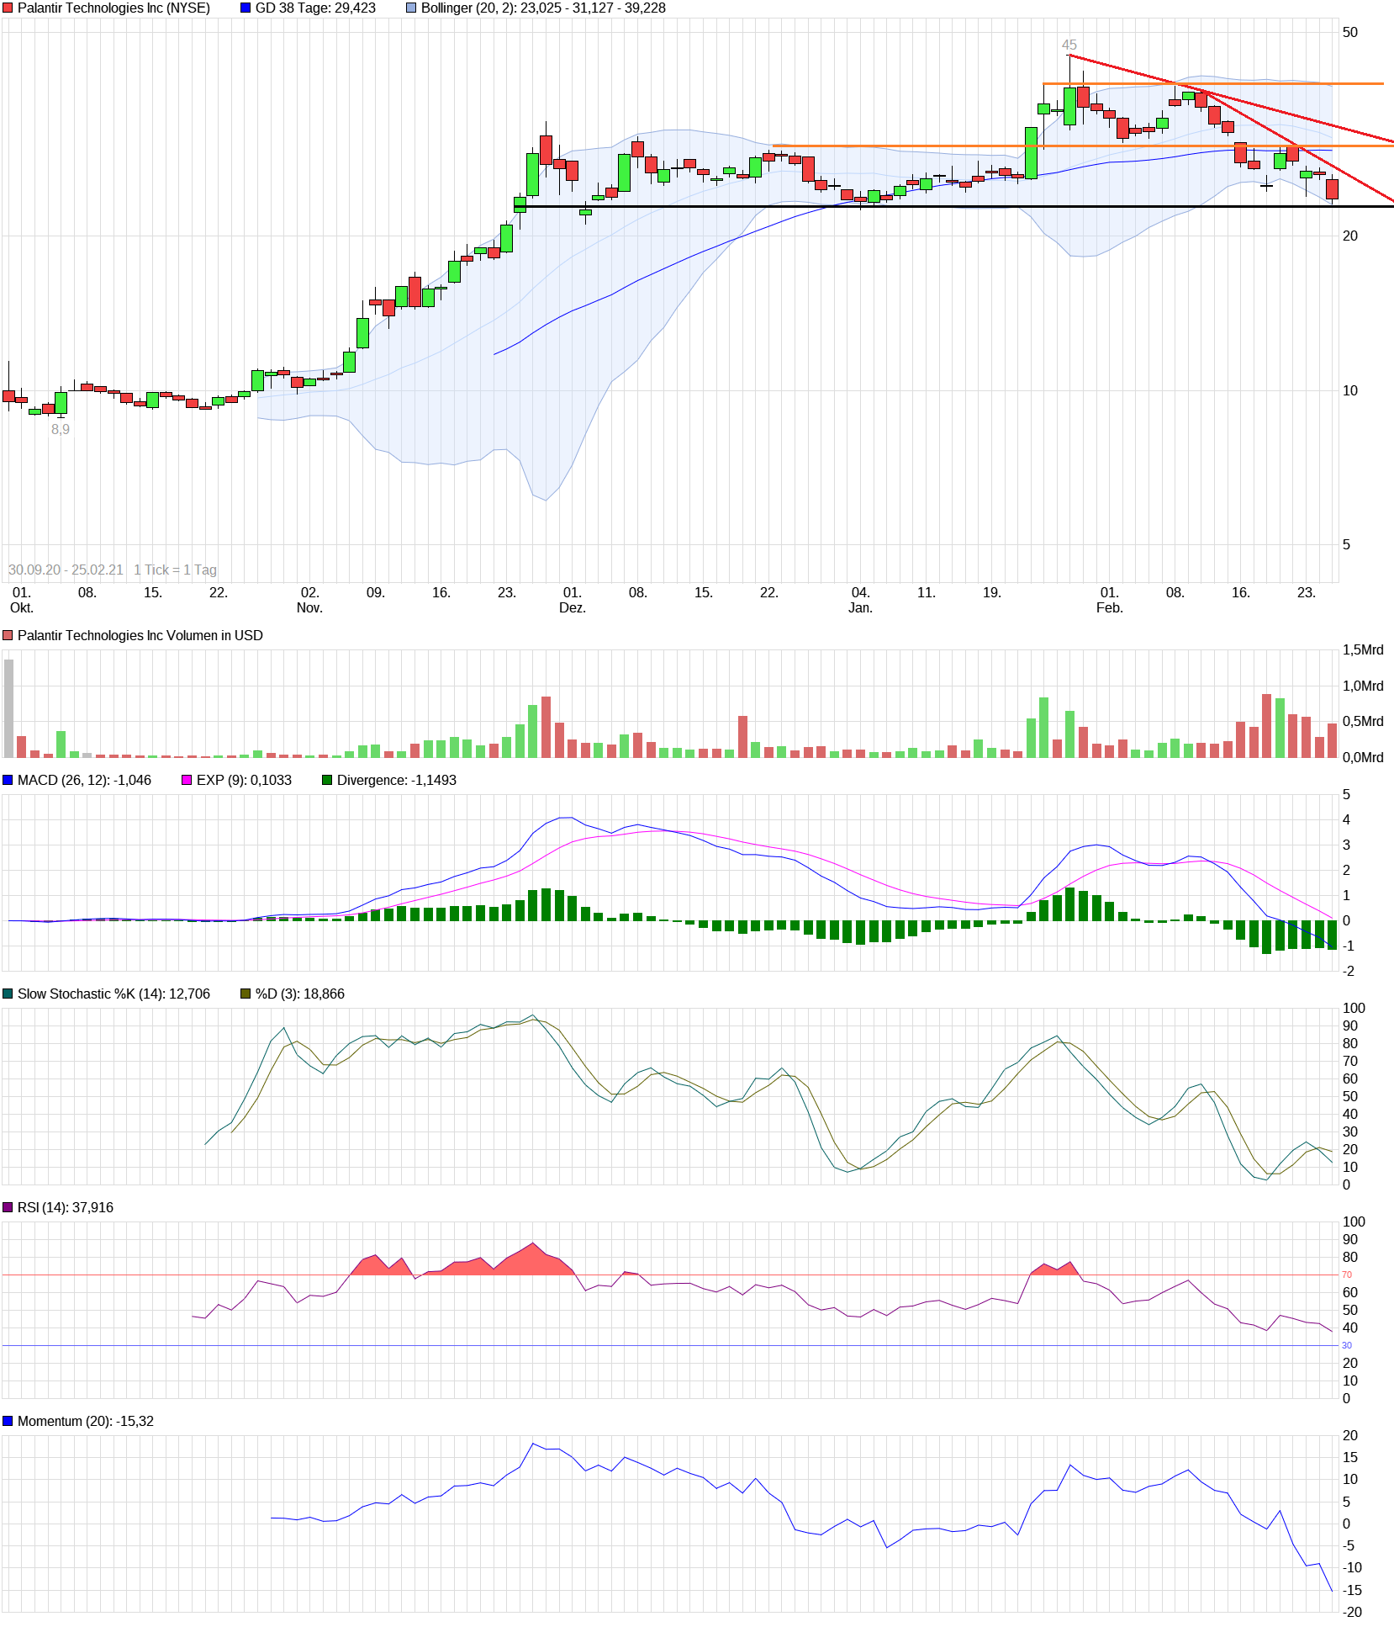1394x1627 pixels.
Task: Click the '45' high price annotation
Action: (x=1069, y=45)
